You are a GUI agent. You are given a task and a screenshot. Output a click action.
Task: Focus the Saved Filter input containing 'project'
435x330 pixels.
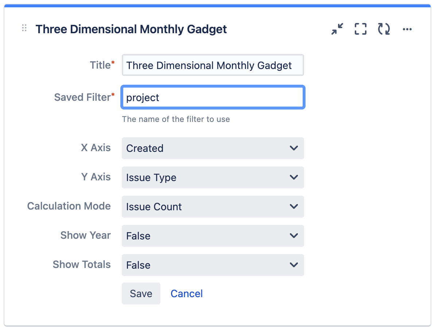[213, 97]
